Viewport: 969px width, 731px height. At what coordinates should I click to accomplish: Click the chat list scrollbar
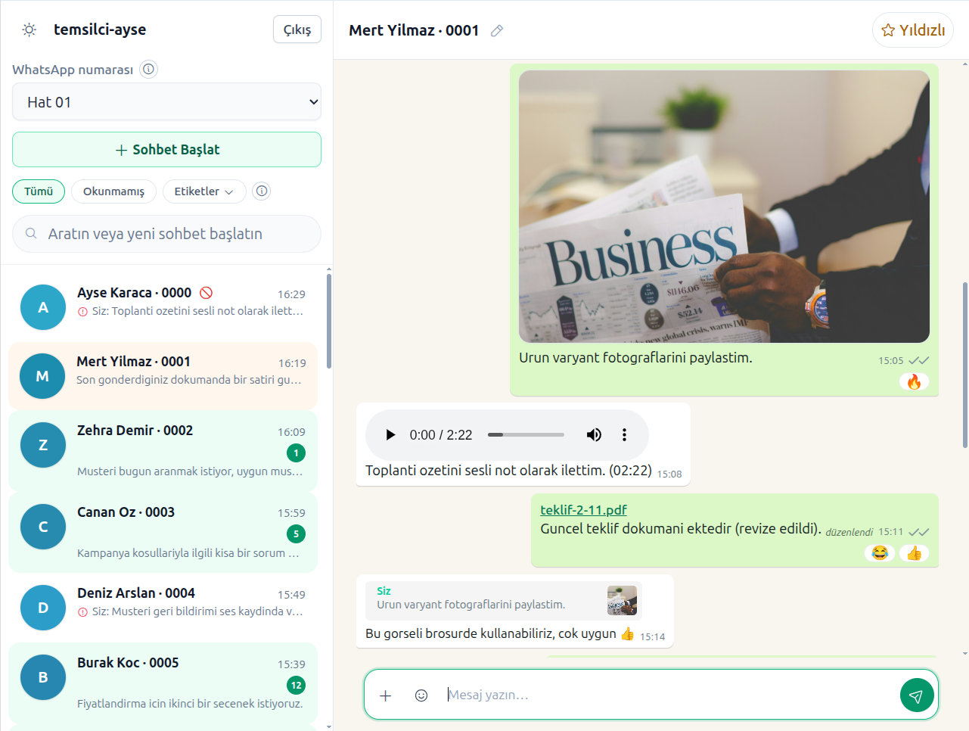point(329,321)
